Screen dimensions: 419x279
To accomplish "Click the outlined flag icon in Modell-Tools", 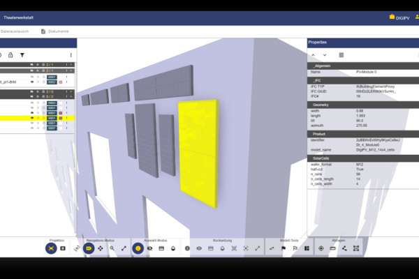I will [295, 248].
